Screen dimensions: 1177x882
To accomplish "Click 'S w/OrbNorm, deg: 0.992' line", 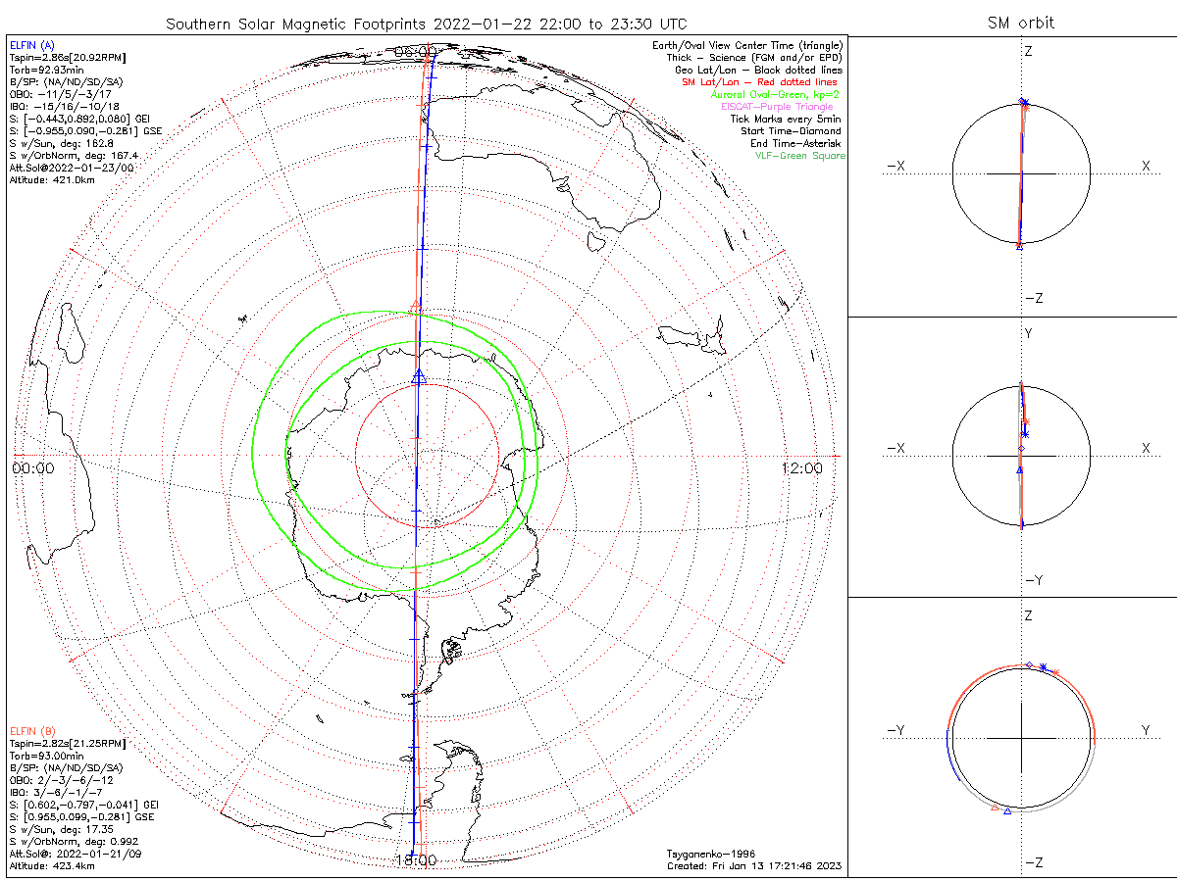I will tap(74, 842).
